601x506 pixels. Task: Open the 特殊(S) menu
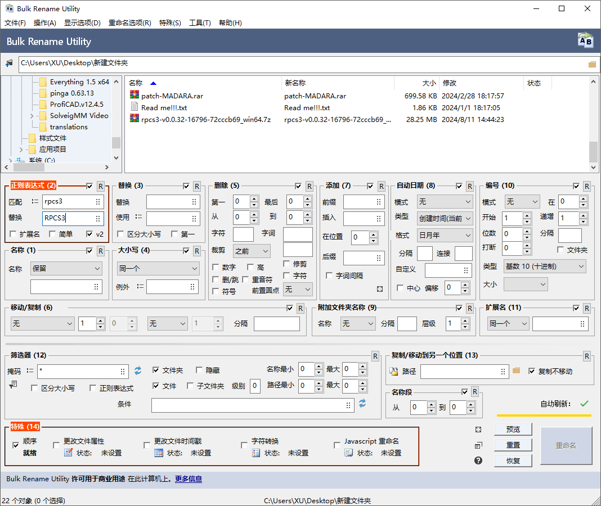pyautogui.click(x=170, y=23)
